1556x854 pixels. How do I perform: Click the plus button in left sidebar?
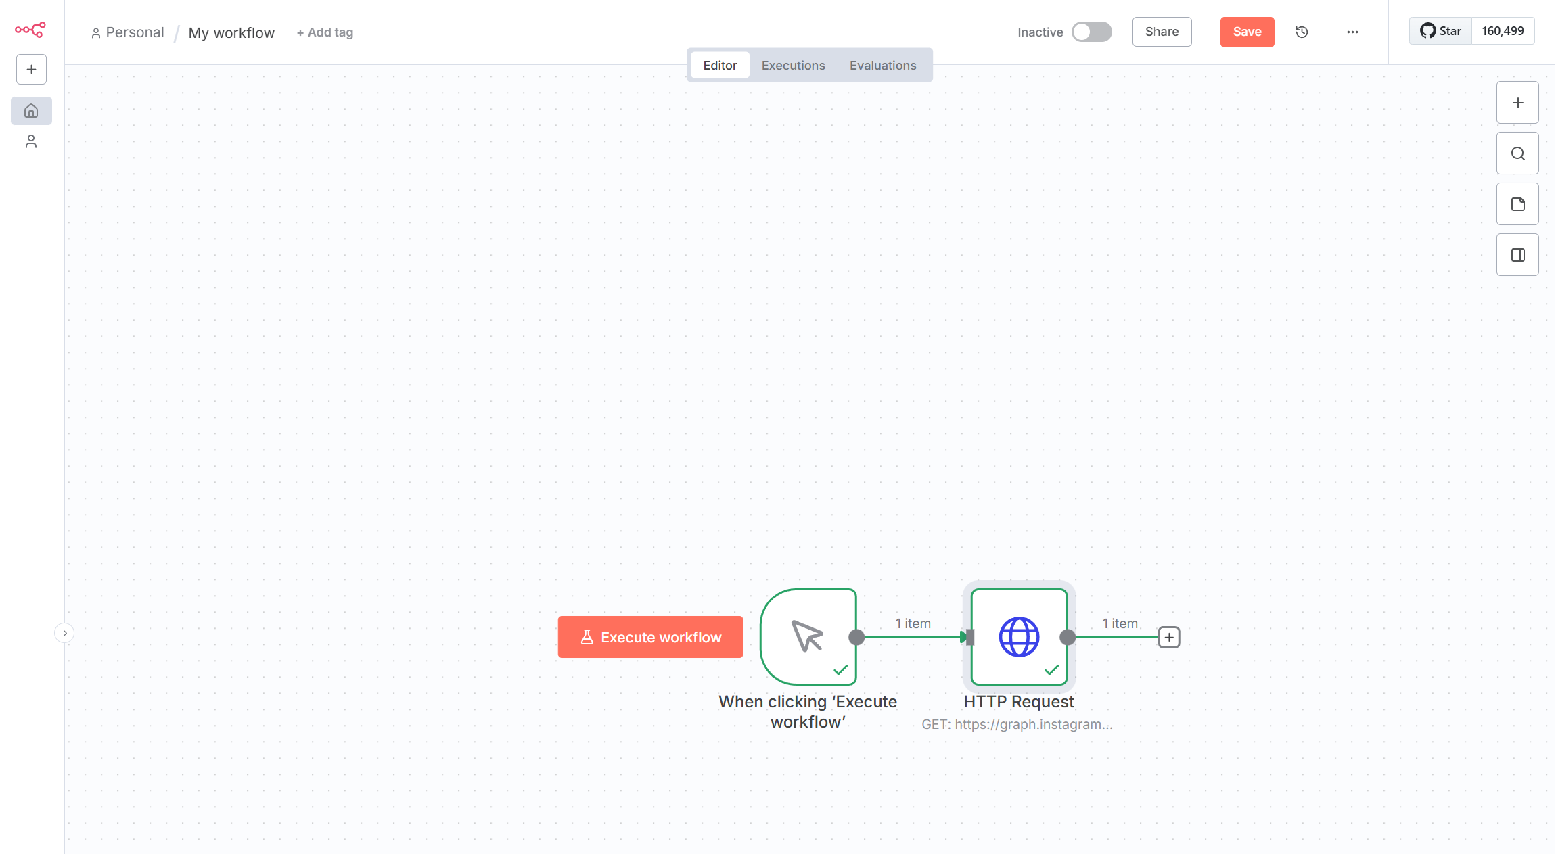tap(31, 70)
